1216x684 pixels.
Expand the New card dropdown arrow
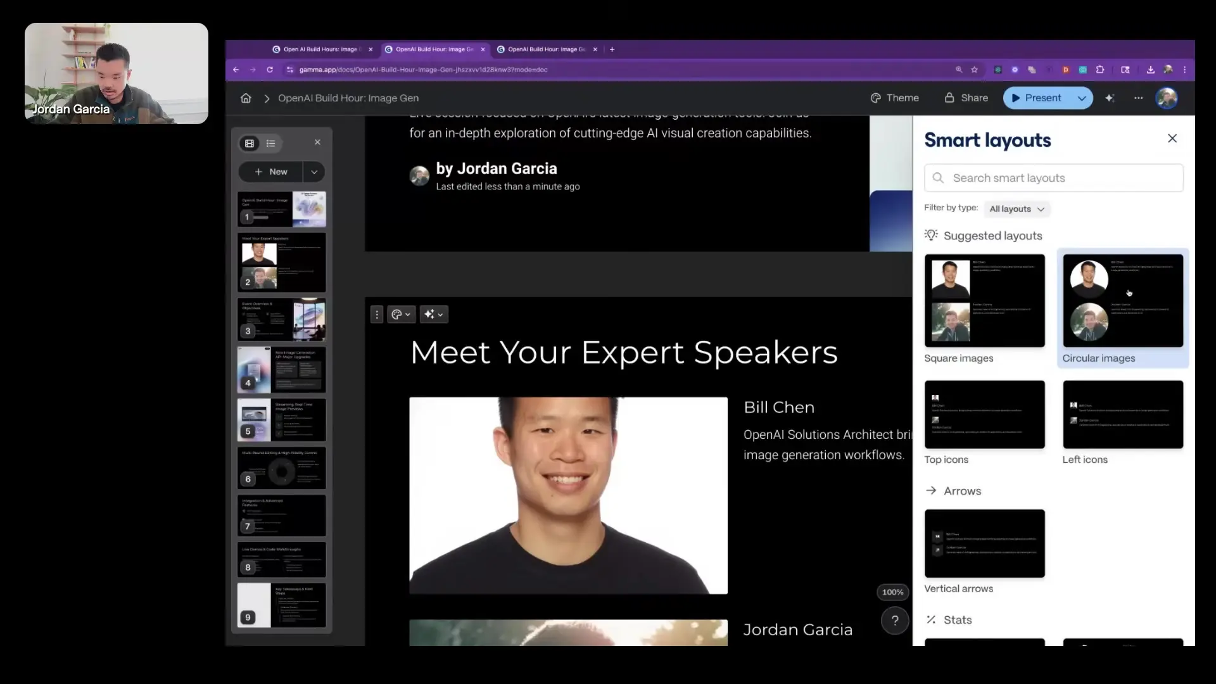pos(314,172)
